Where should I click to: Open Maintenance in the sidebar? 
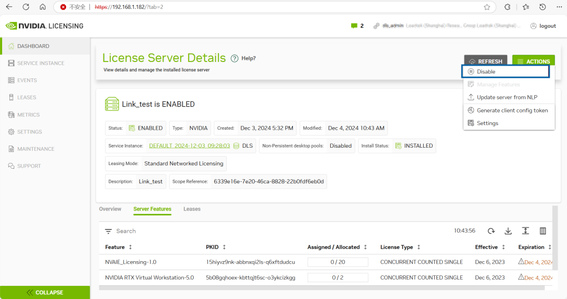tap(45, 149)
